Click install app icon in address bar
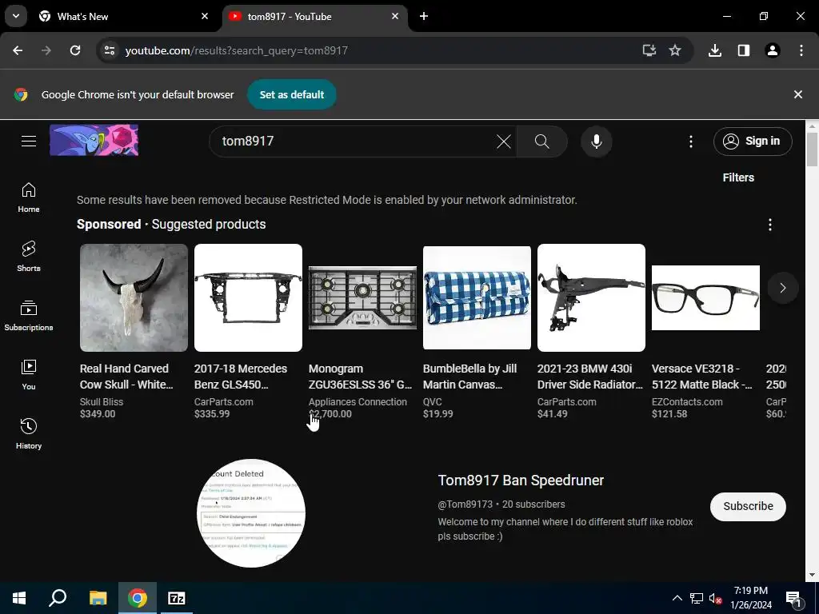The image size is (819, 614). (649, 50)
